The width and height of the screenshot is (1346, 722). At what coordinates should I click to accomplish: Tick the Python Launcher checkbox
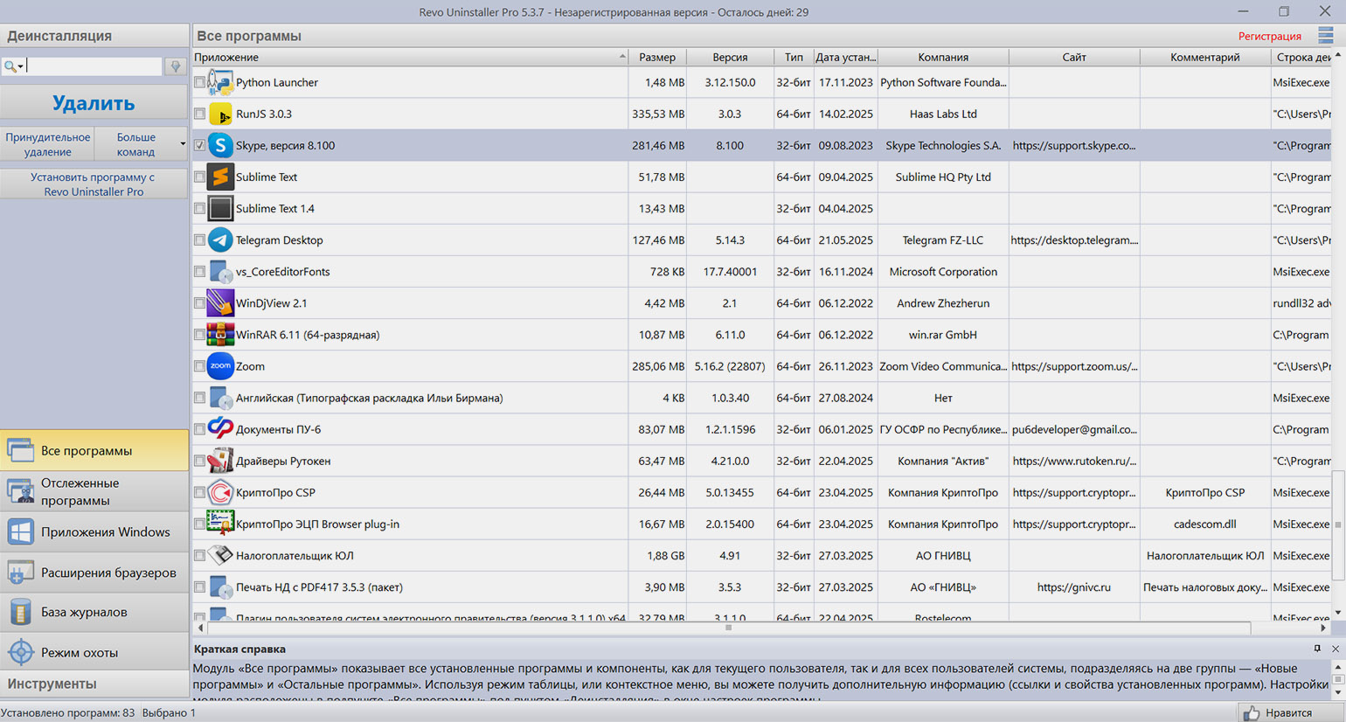click(x=199, y=82)
